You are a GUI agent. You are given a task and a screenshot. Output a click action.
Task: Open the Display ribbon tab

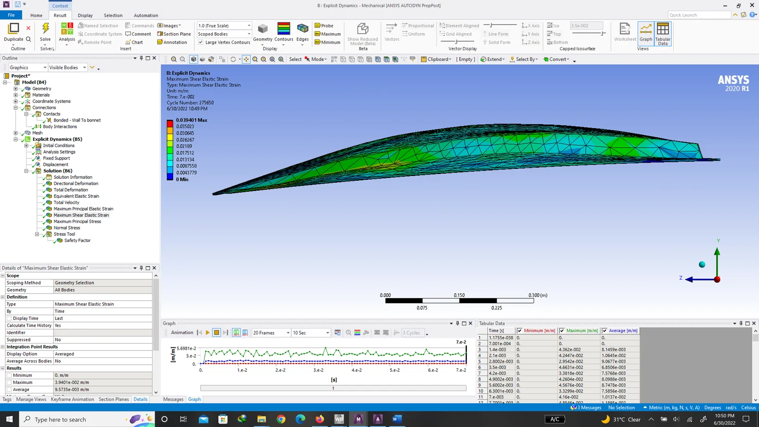[x=85, y=15]
